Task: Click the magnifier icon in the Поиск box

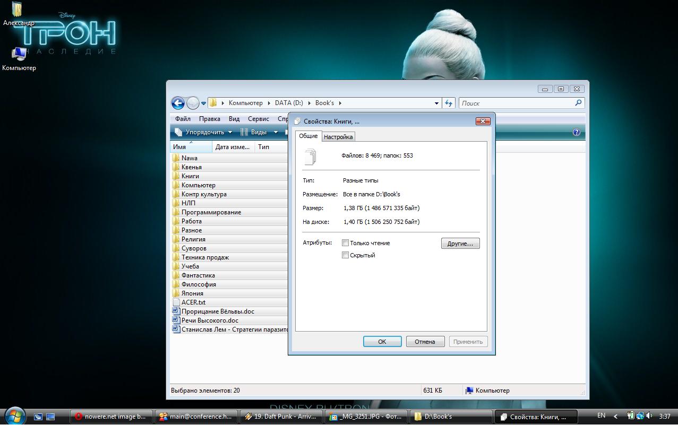Action: pyautogui.click(x=579, y=103)
